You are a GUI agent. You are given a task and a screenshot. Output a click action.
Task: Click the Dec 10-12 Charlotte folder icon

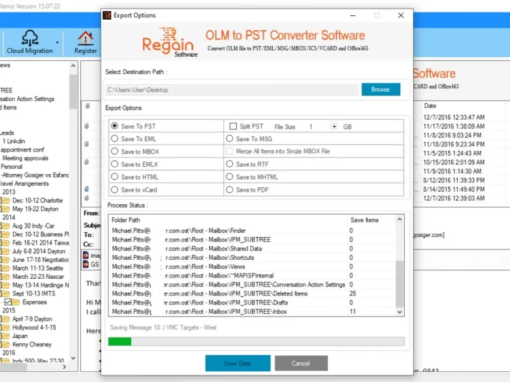tap(6, 201)
